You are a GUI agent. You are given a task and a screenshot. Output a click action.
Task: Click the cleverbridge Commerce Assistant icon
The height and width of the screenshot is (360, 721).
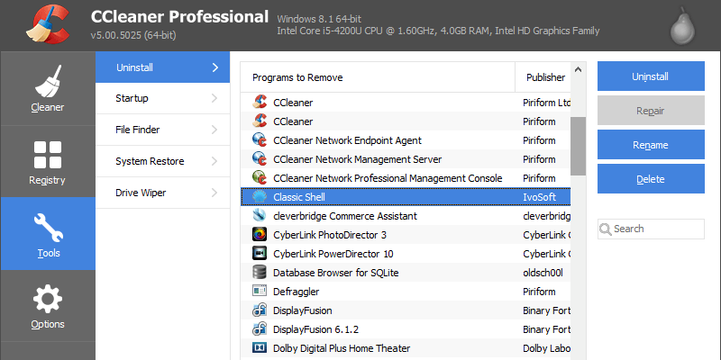point(260,216)
